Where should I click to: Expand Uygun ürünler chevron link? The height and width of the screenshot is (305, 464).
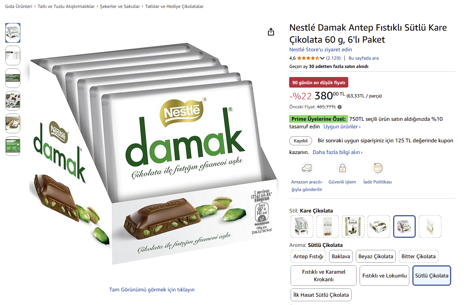click(342, 126)
